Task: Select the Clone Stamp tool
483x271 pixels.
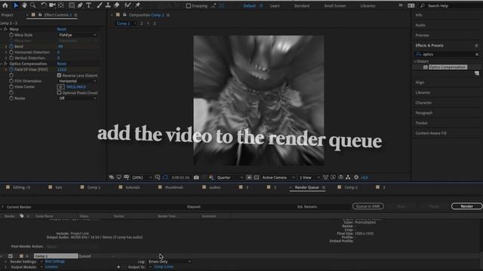Action: (108, 5)
